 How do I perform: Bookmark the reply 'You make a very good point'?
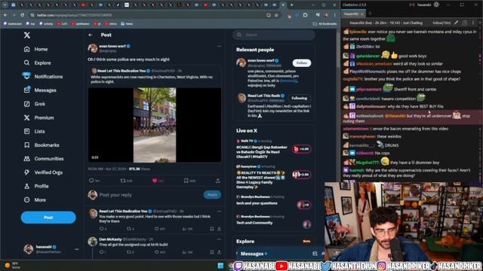pos(212,229)
